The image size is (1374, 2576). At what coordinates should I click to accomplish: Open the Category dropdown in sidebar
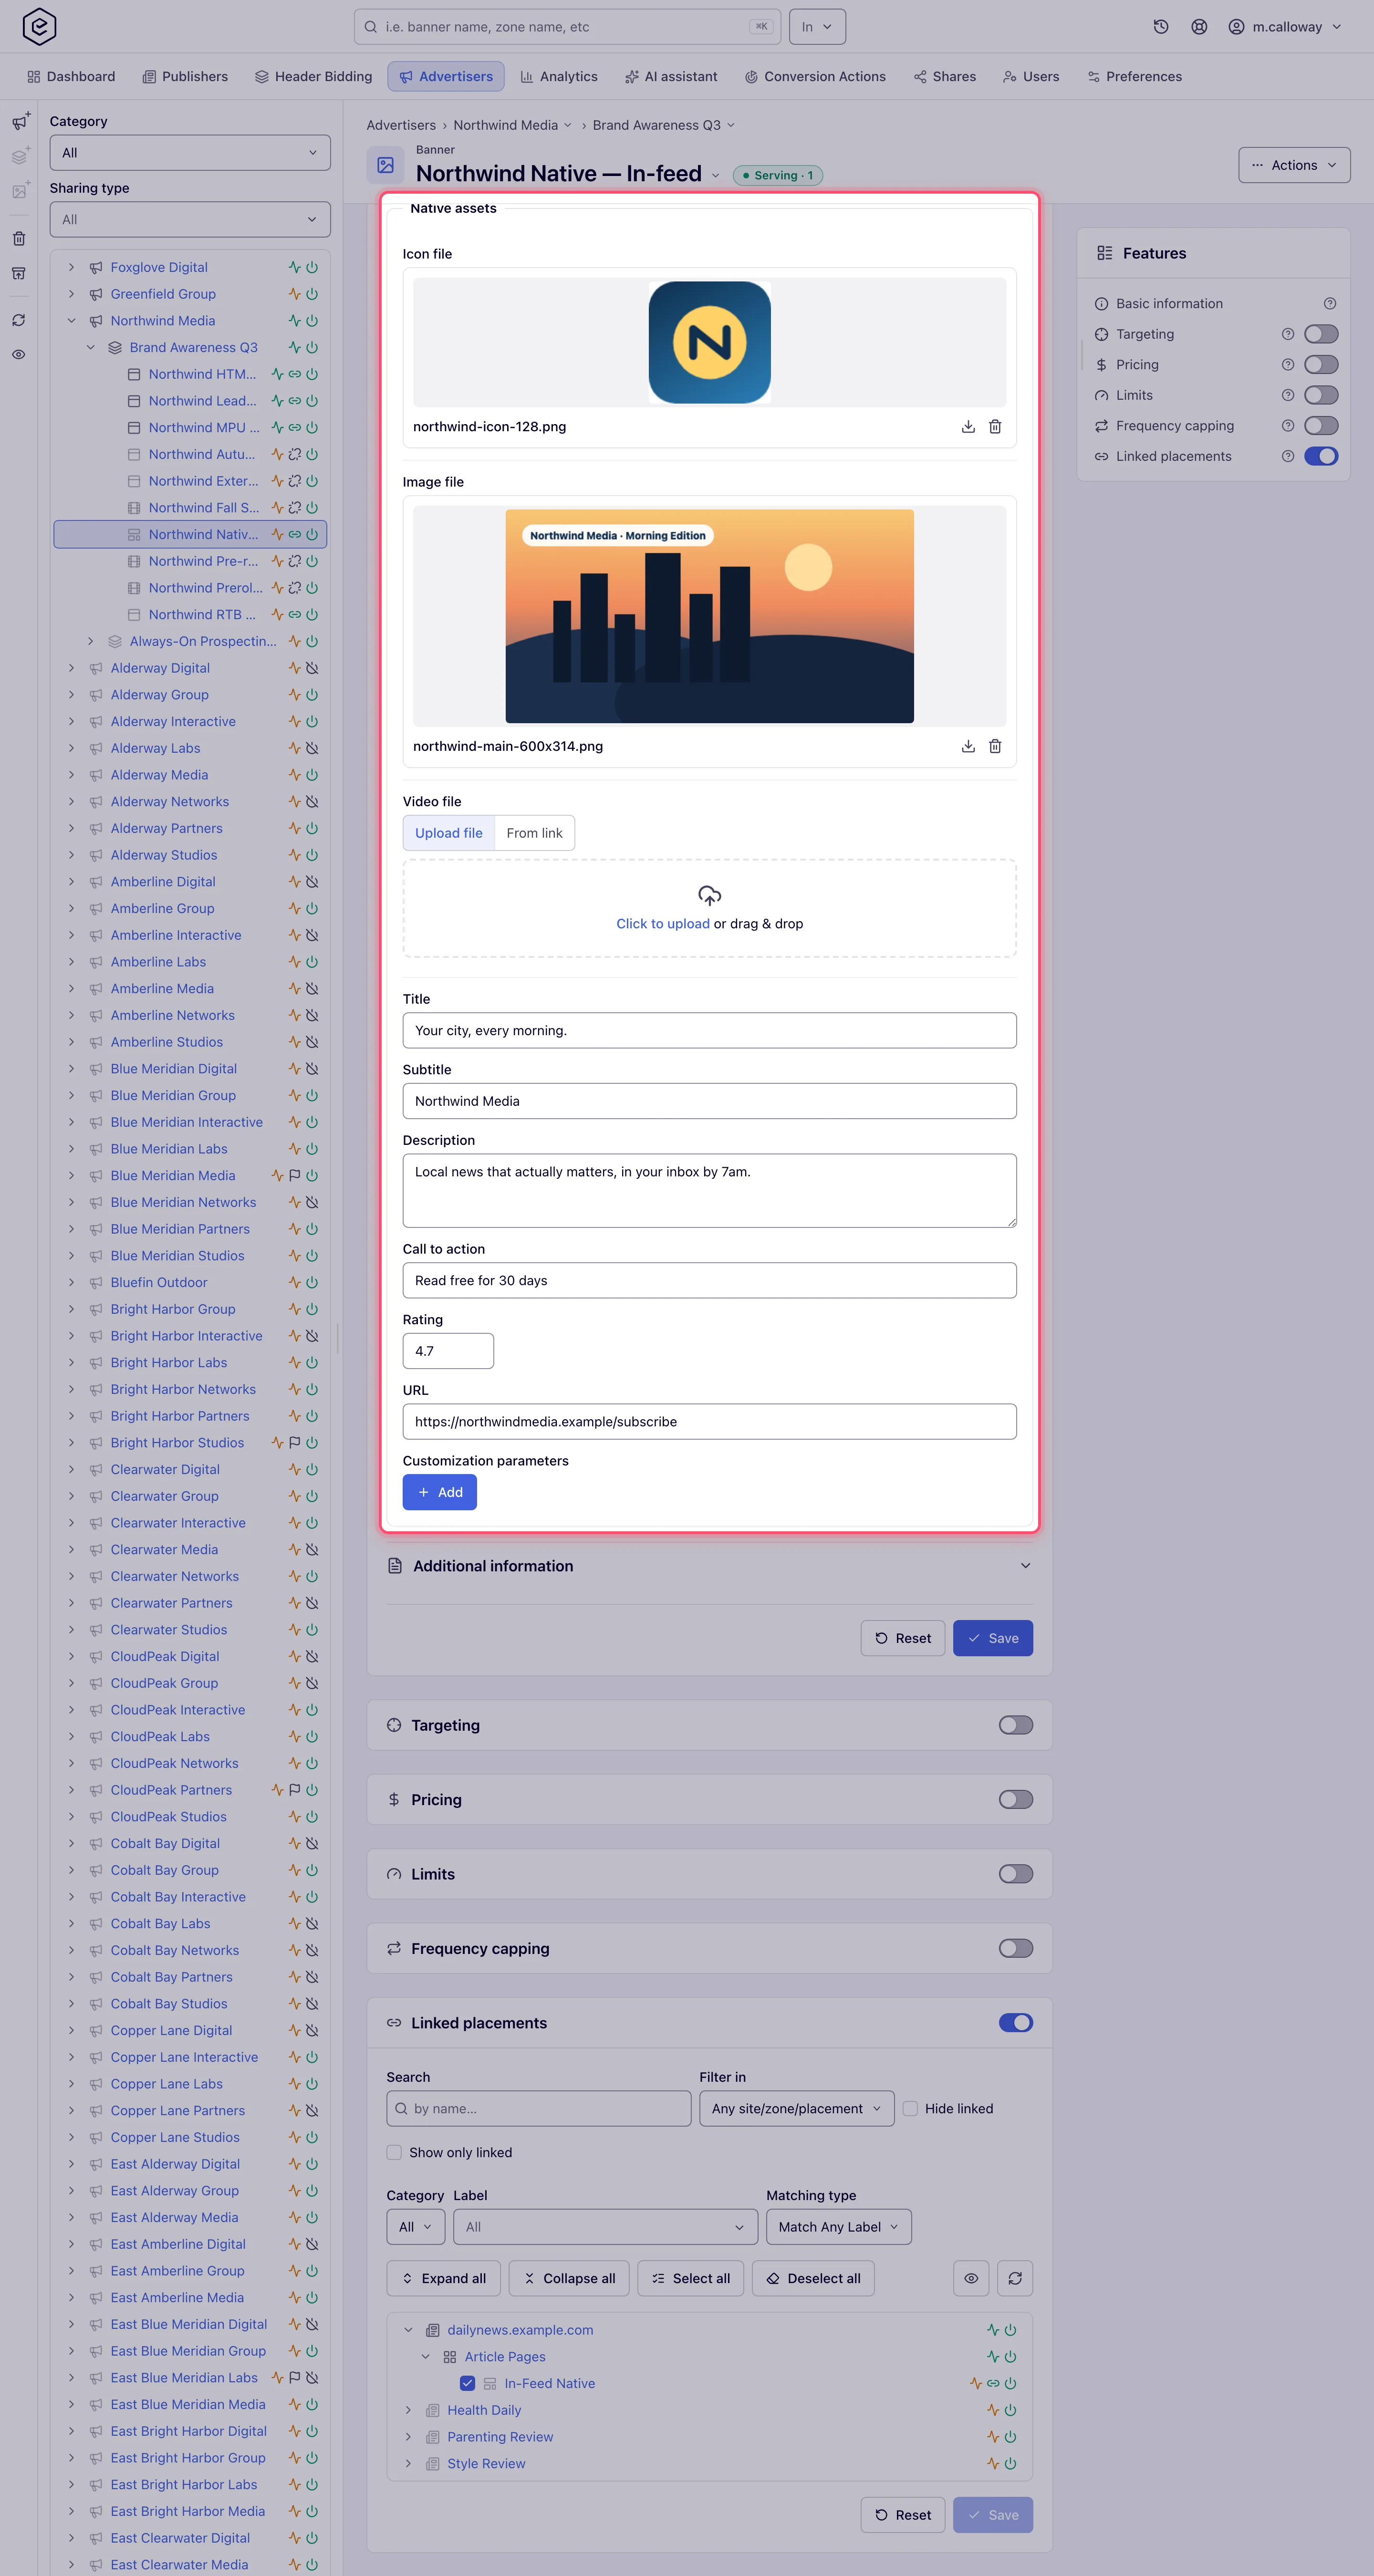(190, 153)
